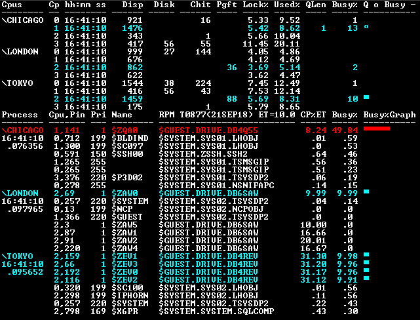Screen dimensions: 420x320
Task: Click the Busy% value 49.84
Action: [x=345, y=130]
